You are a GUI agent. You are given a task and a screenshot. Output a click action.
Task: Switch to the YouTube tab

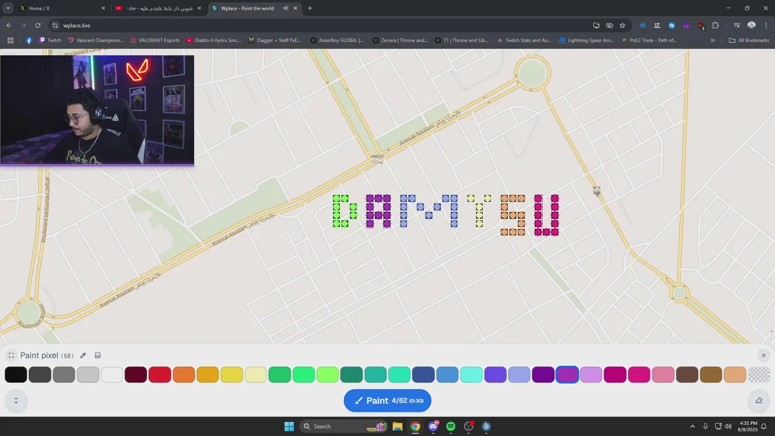(158, 8)
